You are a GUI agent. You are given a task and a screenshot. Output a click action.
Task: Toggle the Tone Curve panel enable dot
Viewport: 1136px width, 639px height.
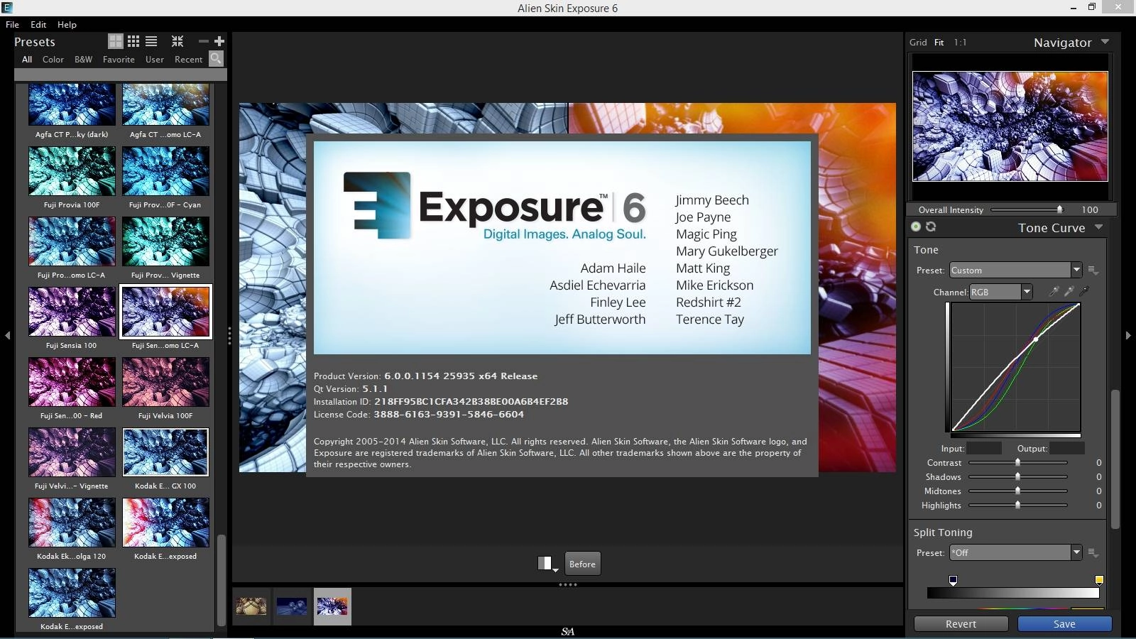click(x=916, y=226)
